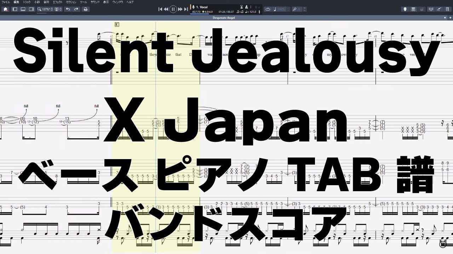Open the print icon

click(x=85, y=9)
